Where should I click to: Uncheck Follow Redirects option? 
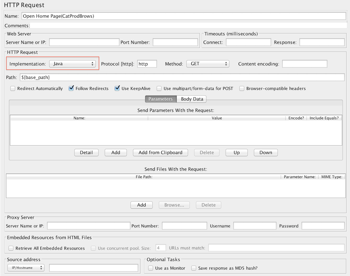(x=71, y=89)
